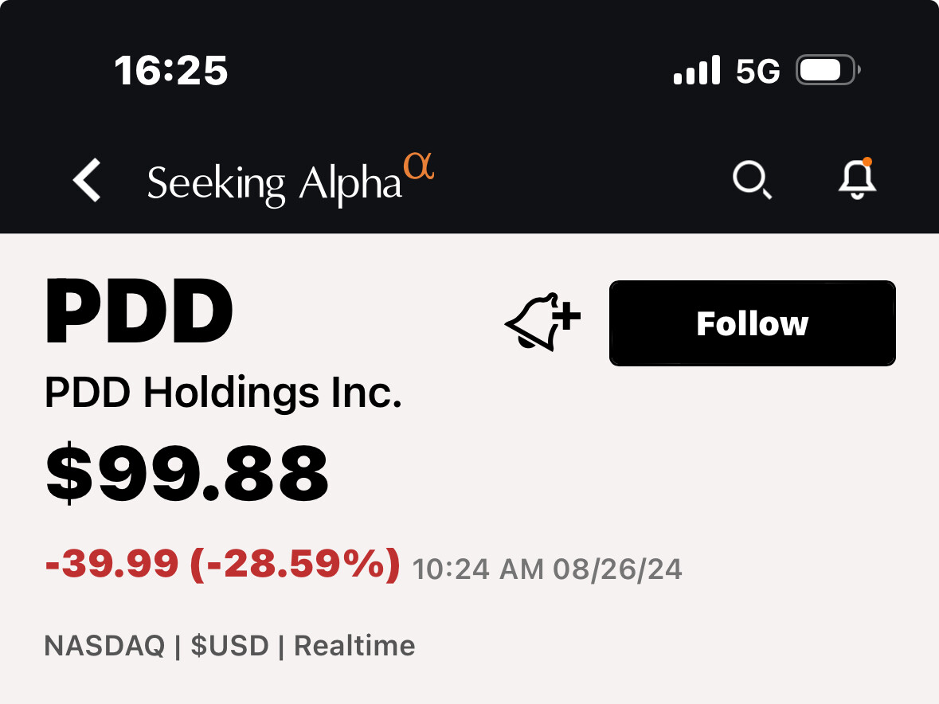Viewport: 939px width, 704px height.
Task: Click the PDD Holdings Inc. company name
Action: tap(223, 393)
